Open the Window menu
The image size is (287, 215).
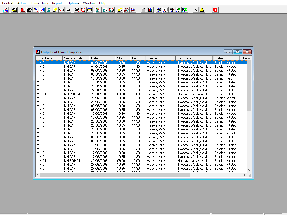(x=89, y=3)
